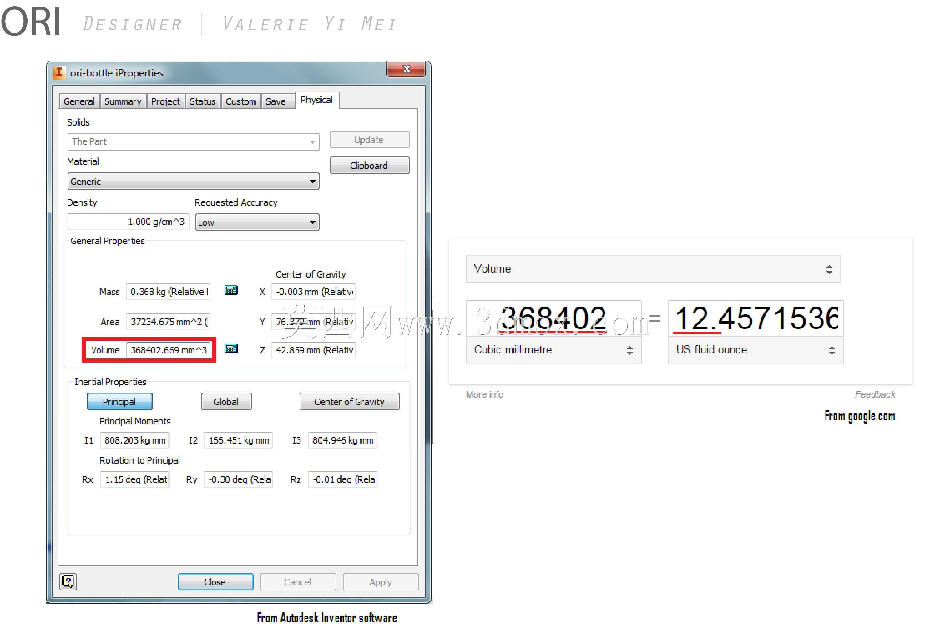Click the I3 804.946 kg mm field
929x643 pixels.
tap(343, 440)
